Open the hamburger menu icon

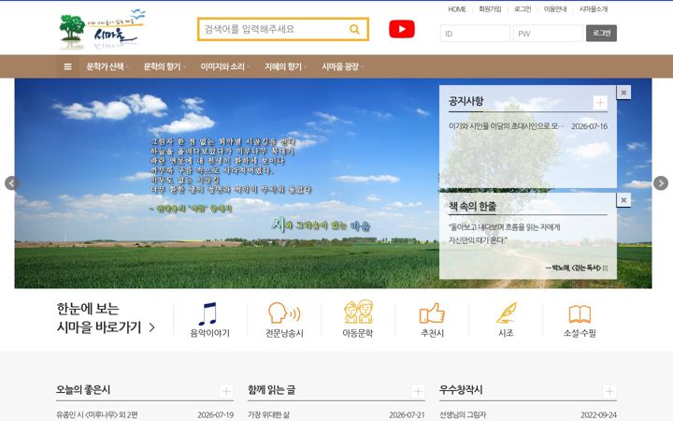pyautogui.click(x=68, y=66)
